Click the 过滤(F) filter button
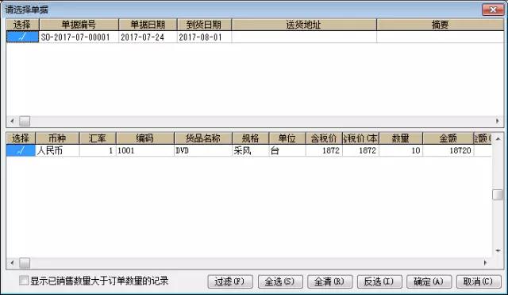508x295 pixels. click(x=230, y=281)
